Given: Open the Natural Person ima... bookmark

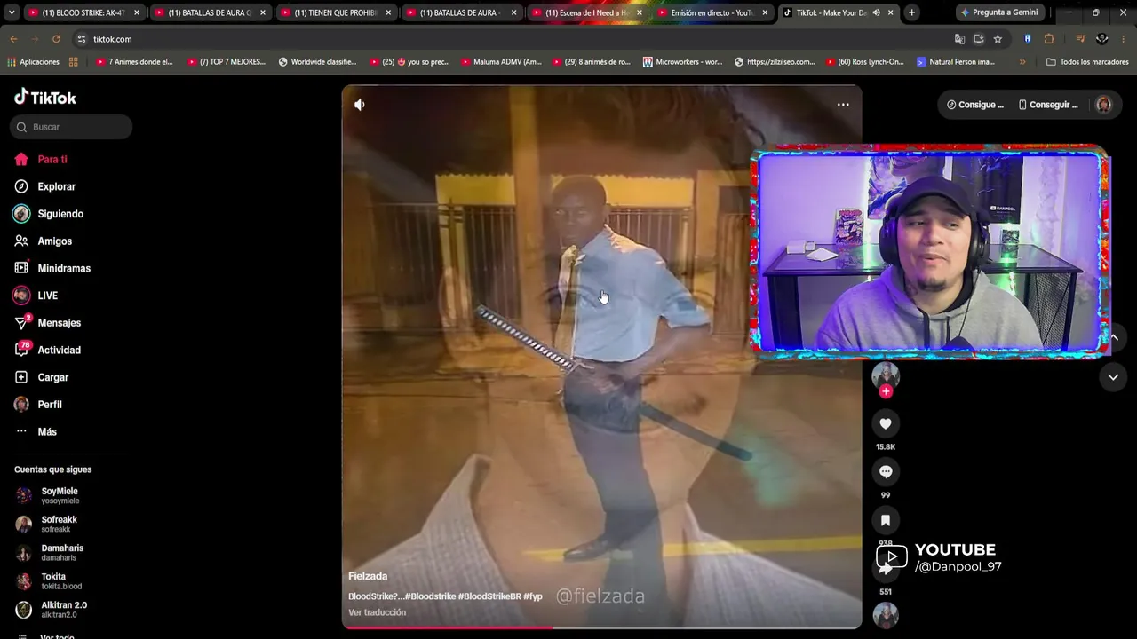Looking at the screenshot, I should [956, 62].
